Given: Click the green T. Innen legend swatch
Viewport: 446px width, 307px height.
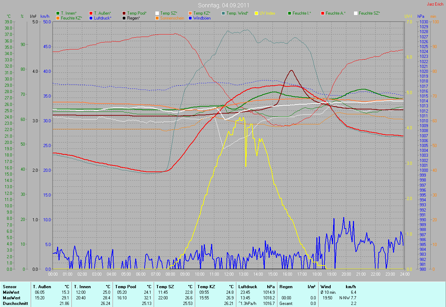Looking at the screenshot, I should (x=58, y=13).
